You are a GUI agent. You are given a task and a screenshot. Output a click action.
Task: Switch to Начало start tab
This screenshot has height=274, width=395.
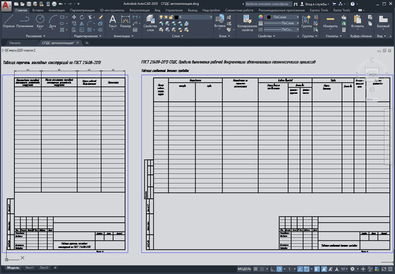(15, 43)
